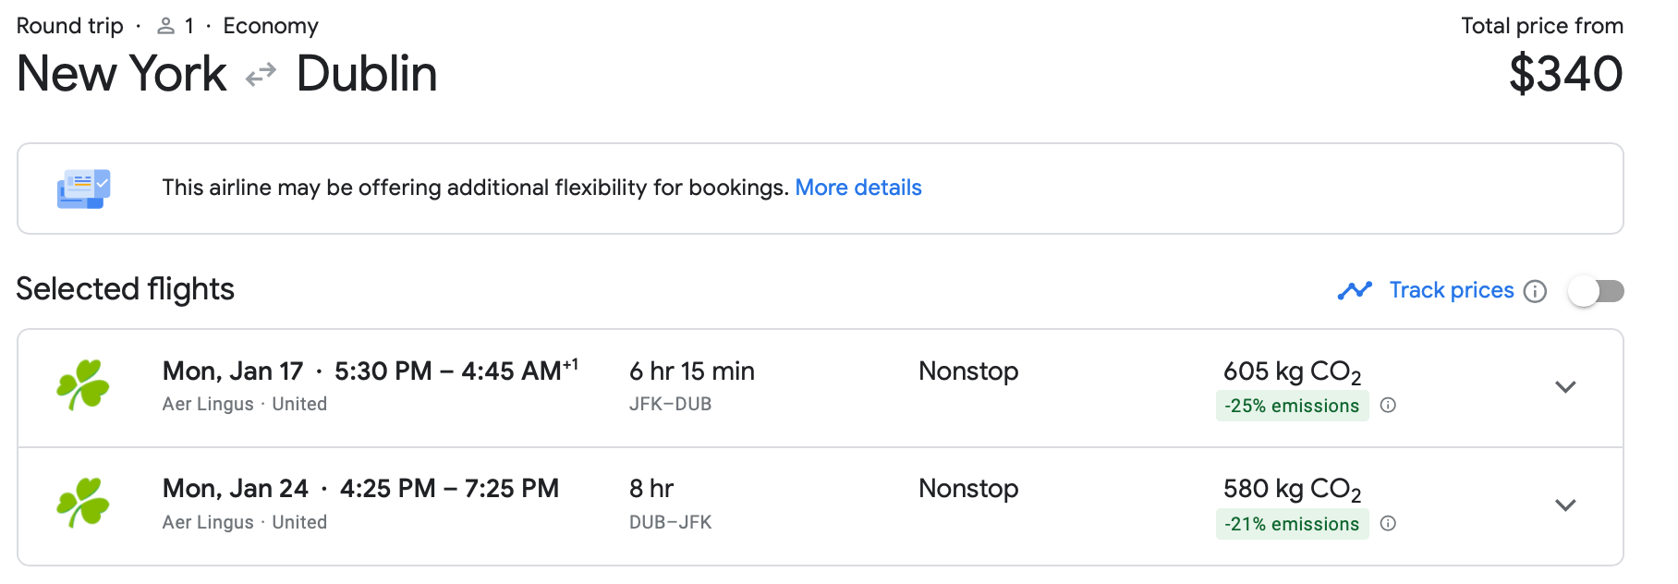Screen dimensions: 1678x584
Task: Expand the Jan 24 DUB–JFK flight details
Action: [1565, 505]
